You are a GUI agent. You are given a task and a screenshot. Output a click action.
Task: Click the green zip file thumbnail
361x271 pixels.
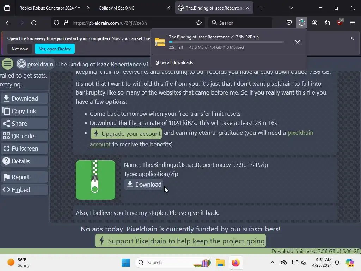click(96, 180)
